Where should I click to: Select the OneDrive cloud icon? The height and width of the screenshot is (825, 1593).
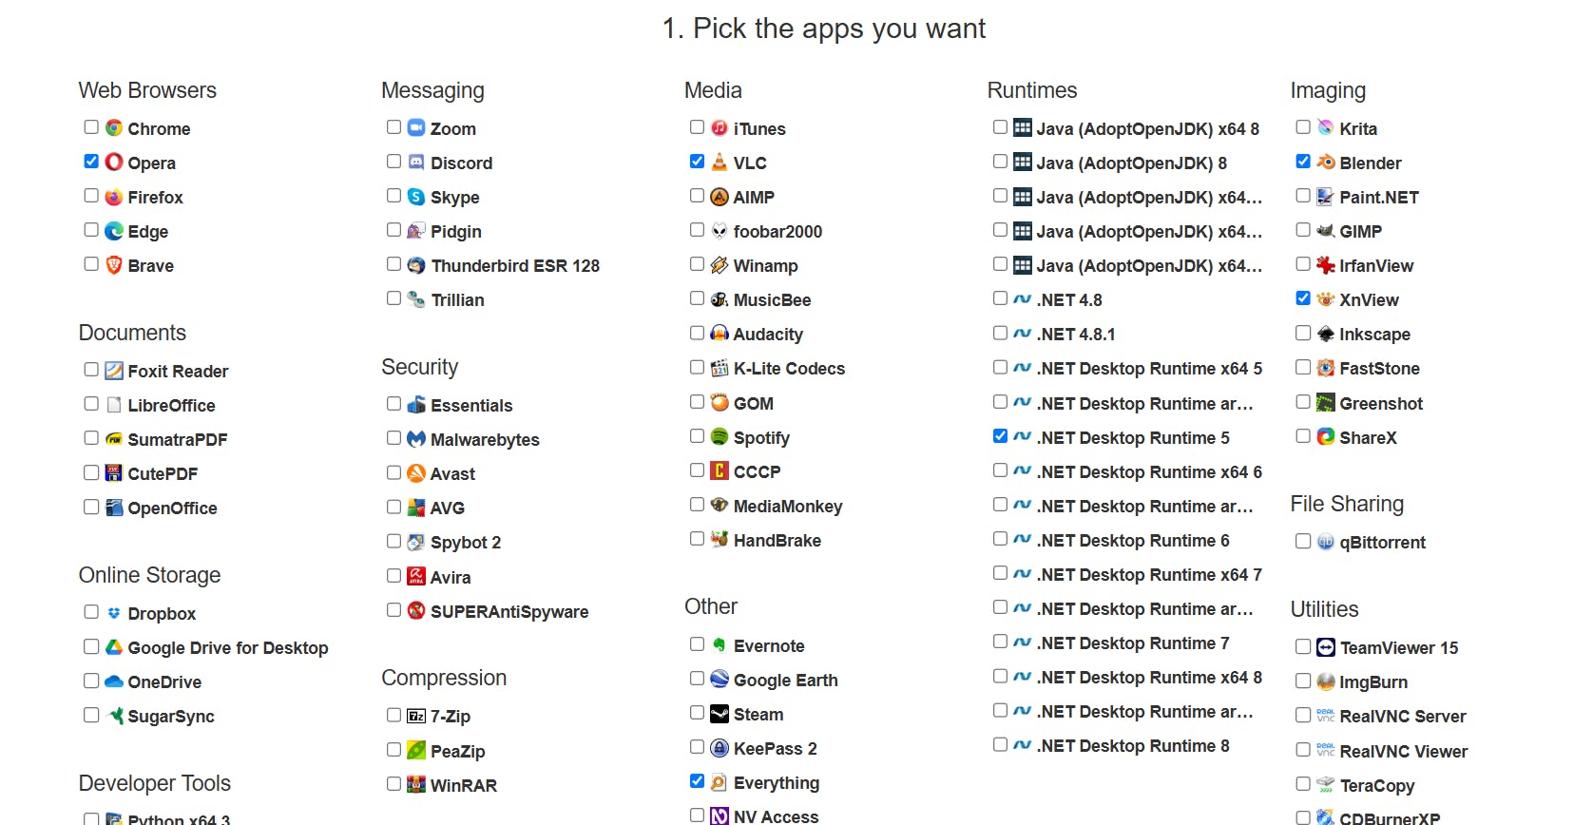(114, 681)
